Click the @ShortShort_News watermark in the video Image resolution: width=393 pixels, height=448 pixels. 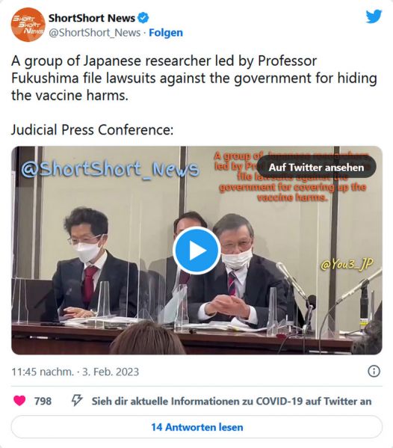[110, 169]
